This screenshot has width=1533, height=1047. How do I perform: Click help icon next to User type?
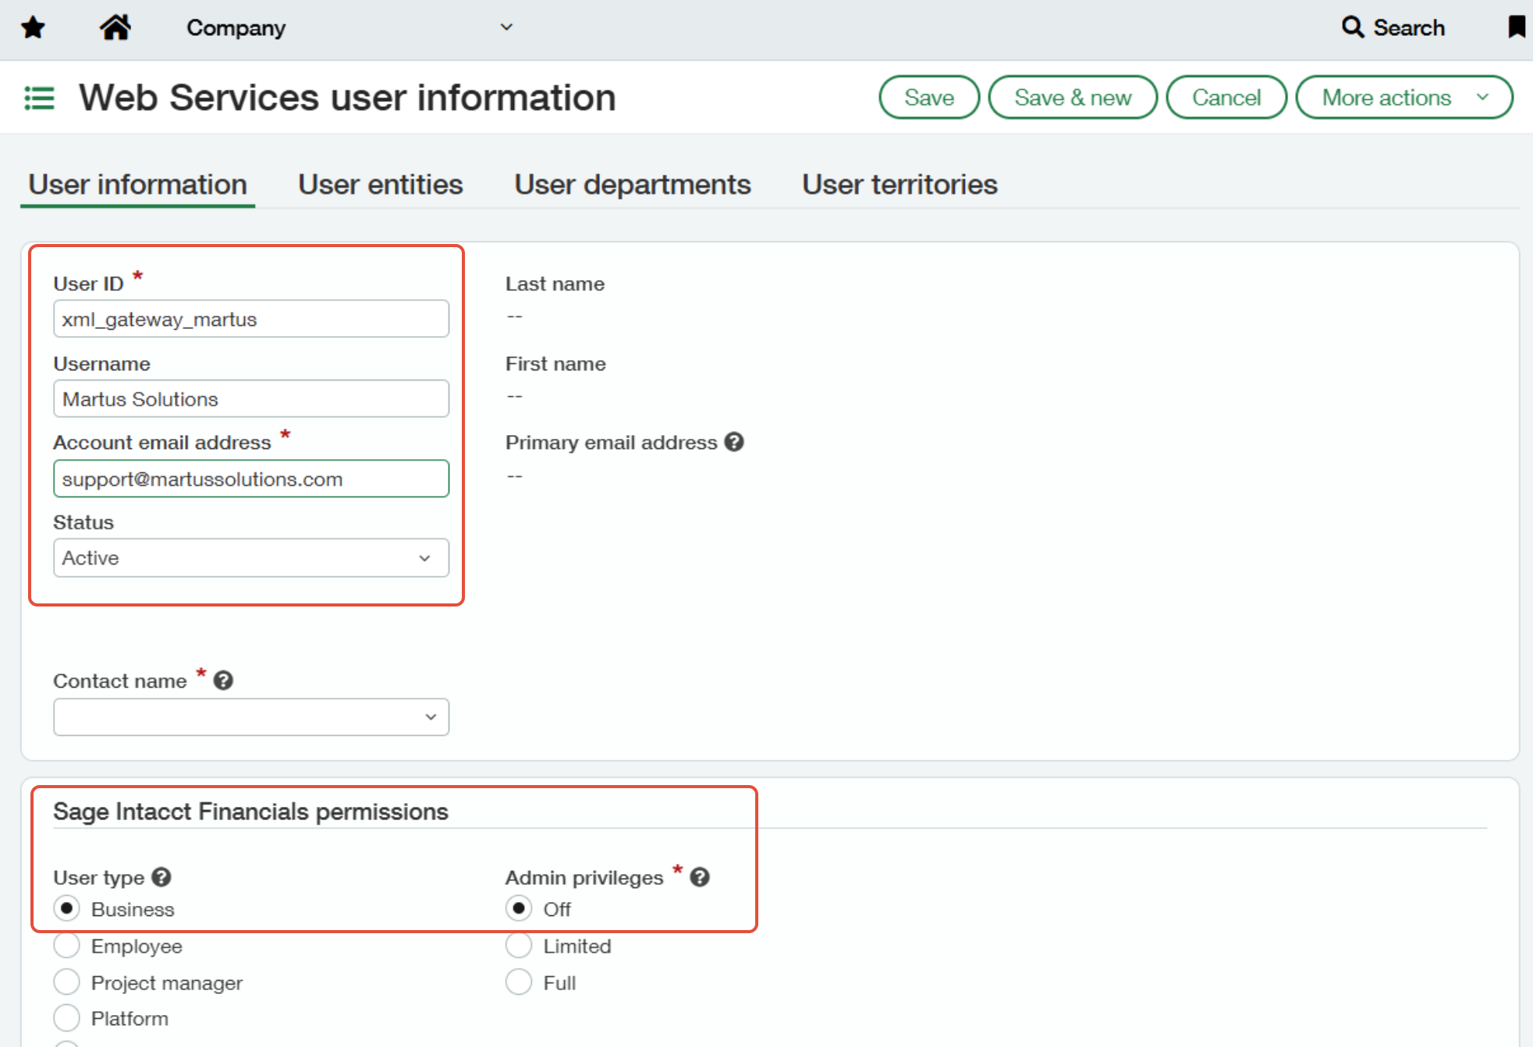(x=161, y=877)
